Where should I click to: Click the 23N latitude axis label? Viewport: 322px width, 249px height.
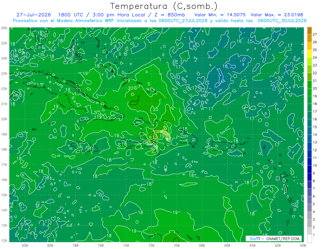(x=4, y=74)
